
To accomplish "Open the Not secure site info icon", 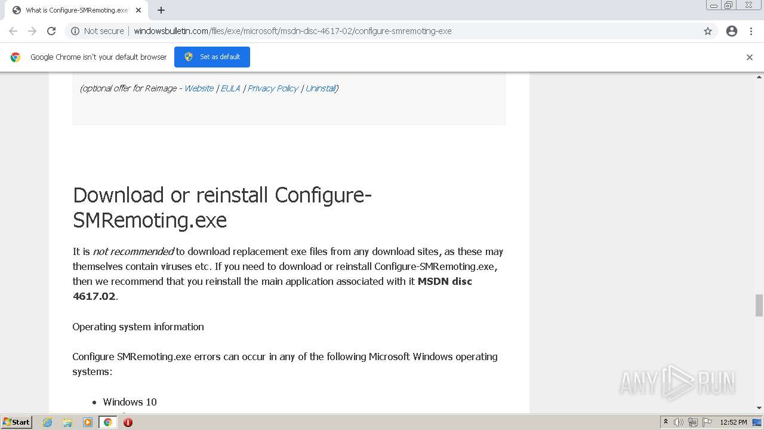I will (x=75, y=31).
